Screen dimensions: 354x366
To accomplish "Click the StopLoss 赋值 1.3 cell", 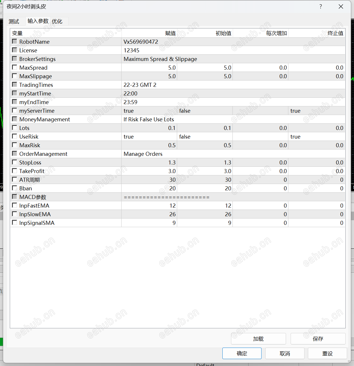I will (x=149, y=162).
